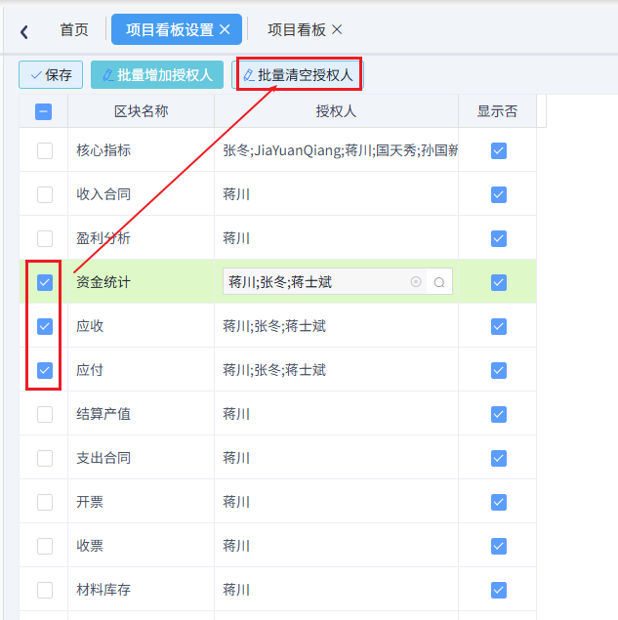This screenshot has width=618, height=620.
Task: Close the 项目看板 tab
Action: point(337,29)
